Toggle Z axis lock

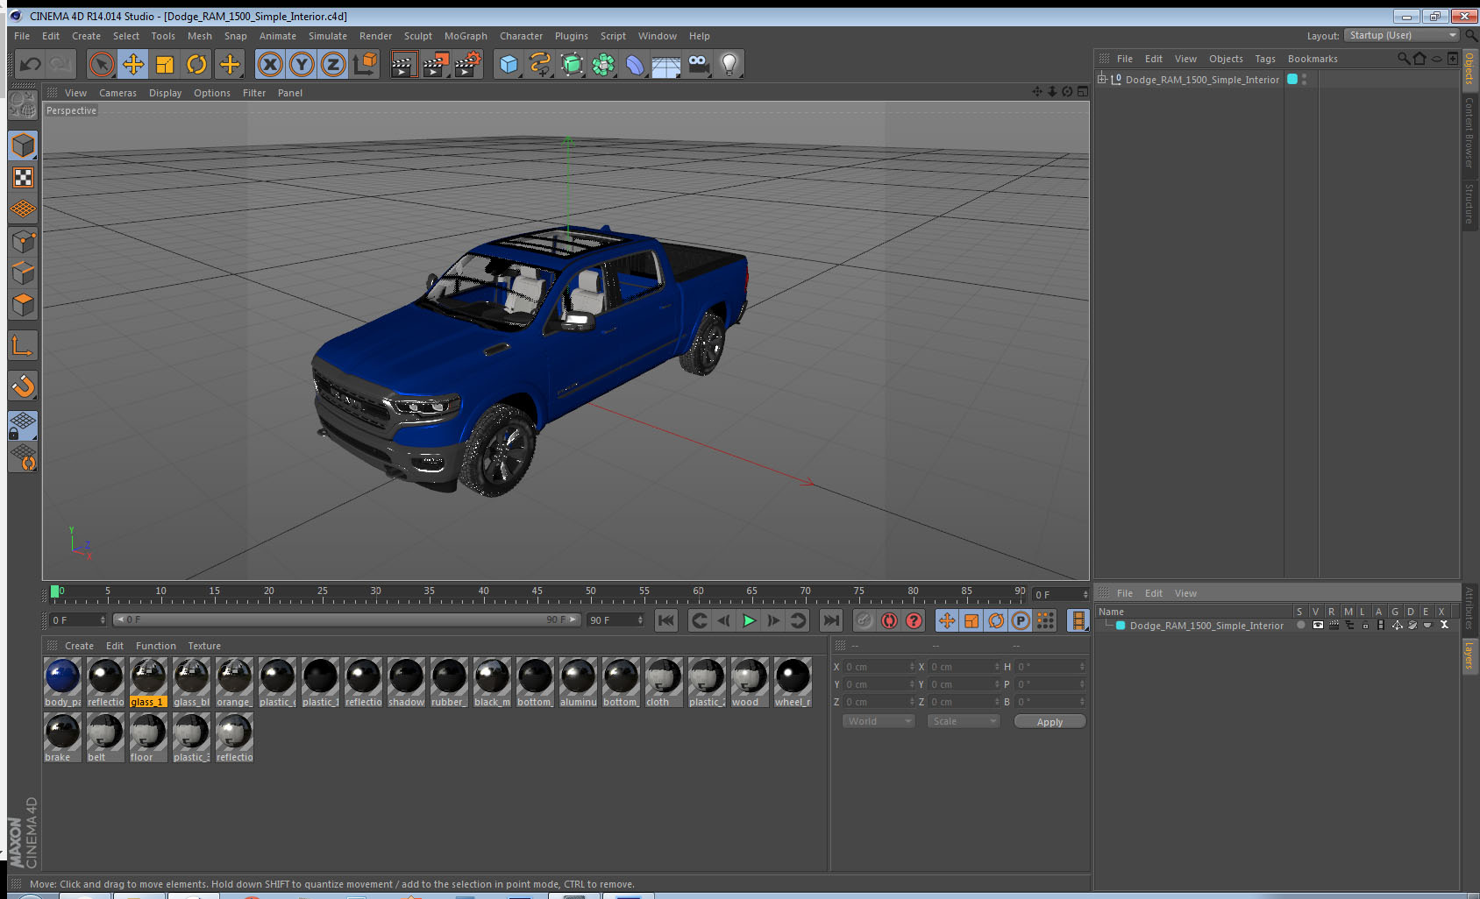click(333, 64)
